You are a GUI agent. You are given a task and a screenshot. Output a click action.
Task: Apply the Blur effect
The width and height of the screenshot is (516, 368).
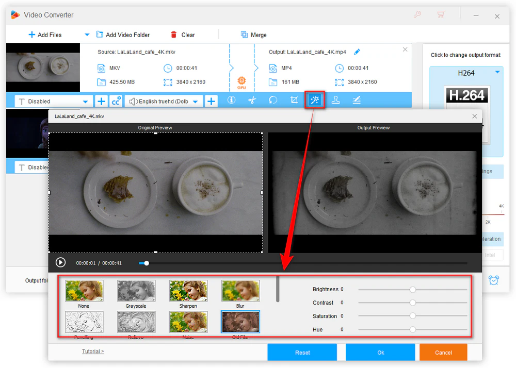pyautogui.click(x=240, y=291)
